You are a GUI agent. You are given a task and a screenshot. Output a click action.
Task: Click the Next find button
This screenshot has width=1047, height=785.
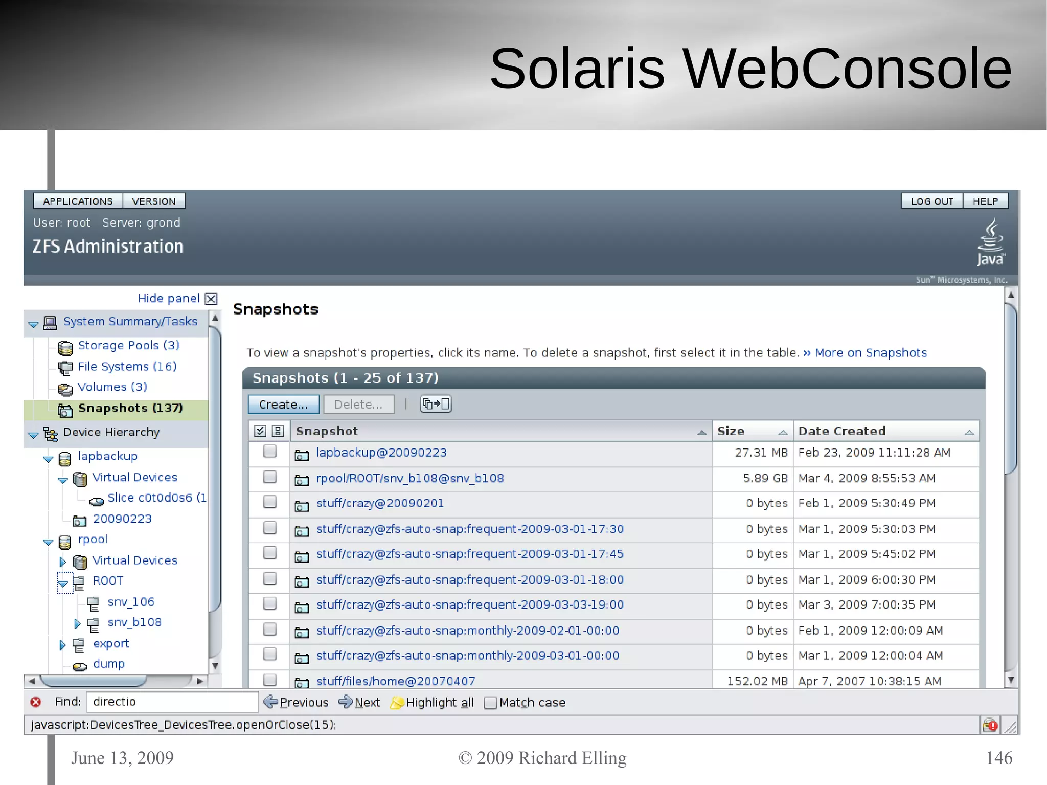coord(359,703)
